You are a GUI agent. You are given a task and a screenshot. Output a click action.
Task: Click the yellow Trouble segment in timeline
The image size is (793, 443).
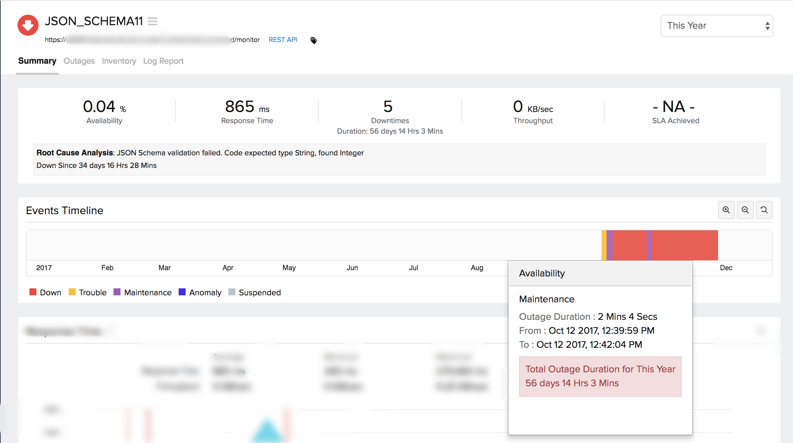click(x=604, y=245)
